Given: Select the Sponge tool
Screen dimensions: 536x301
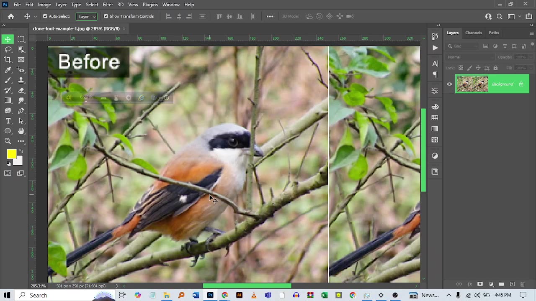Looking at the screenshot, I should coord(8,111).
